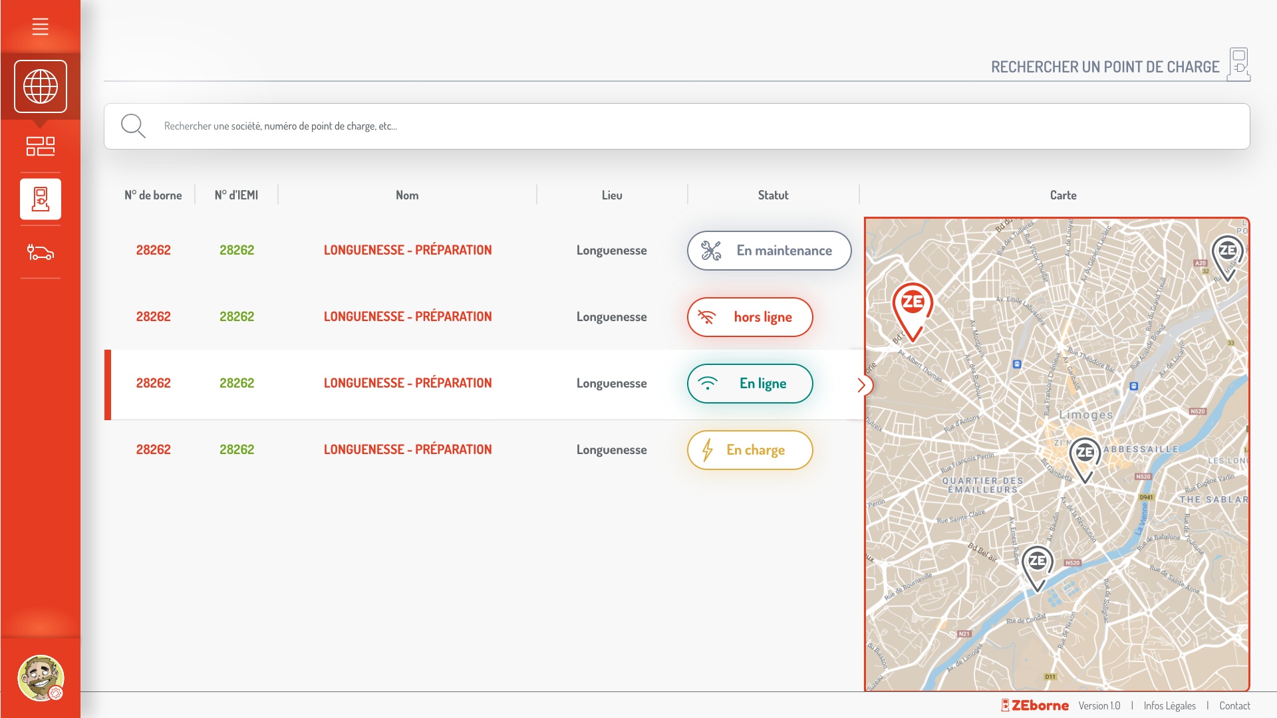Click the 'En maintenance' status badge
Image resolution: width=1277 pixels, height=718 pixels.
[x=769, y=251]
